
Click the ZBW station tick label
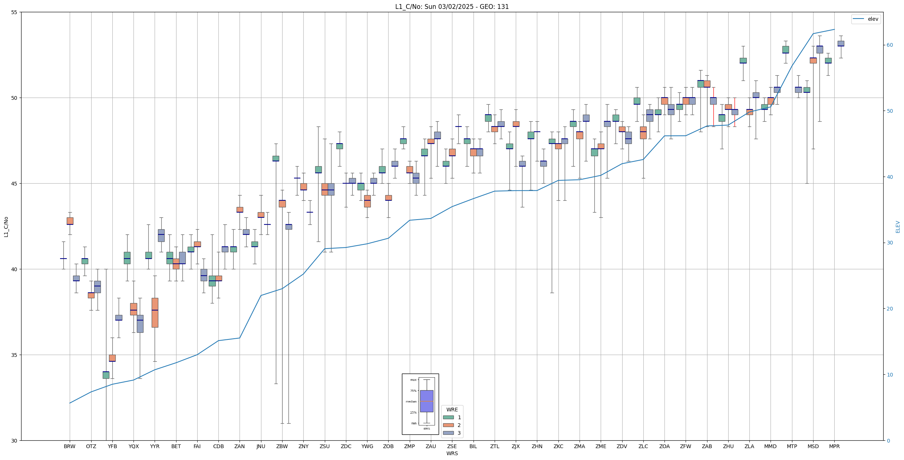tap(282, 446)
